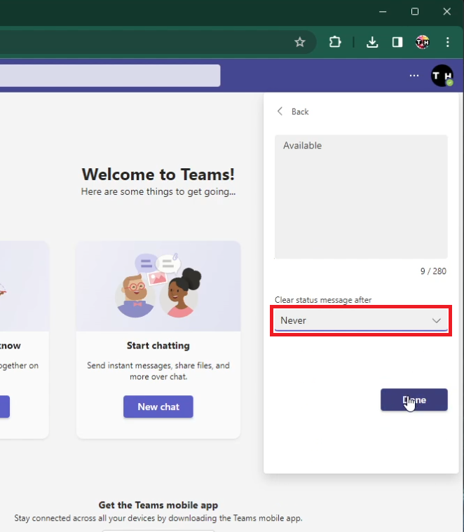The height and width of the screenshot is (532, 464).
Task: Open the Chrome Extensions puzzle icon
Action: [335, 42]
